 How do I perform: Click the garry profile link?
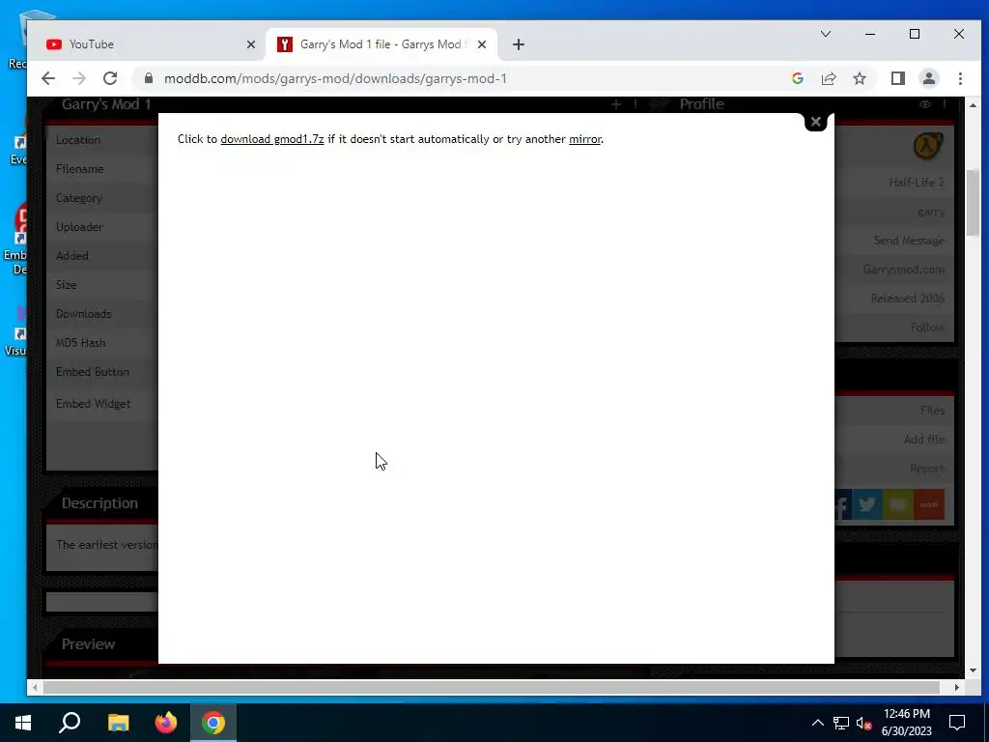(931, 212)
